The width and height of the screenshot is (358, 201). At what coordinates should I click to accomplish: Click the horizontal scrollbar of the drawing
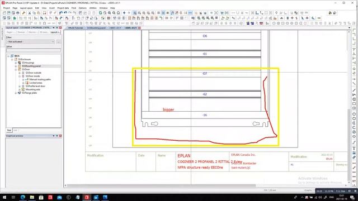point(161,185)
